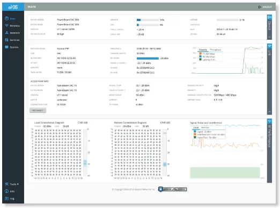Click the Remote Constellation Diagram title
The width and height of the screenshot is (280, 208).
[x=130, y=123]
